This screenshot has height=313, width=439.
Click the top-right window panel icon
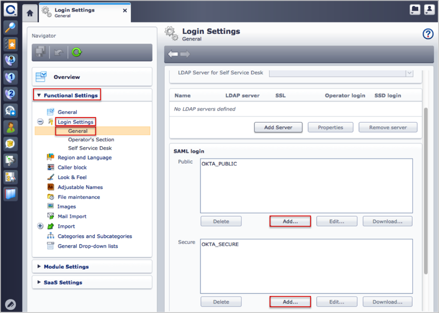point(415,10)
